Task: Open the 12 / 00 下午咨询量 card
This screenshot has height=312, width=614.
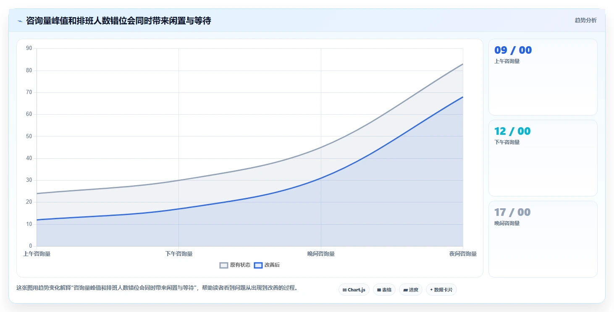Action: point(543,158)
